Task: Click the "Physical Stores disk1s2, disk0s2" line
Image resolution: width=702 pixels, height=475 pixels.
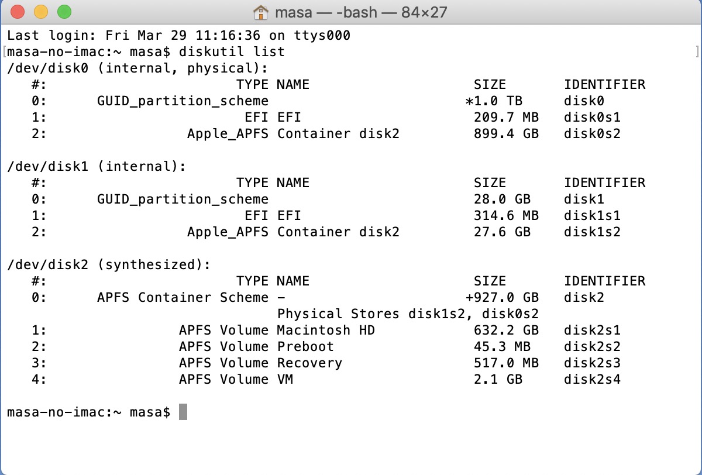Action: [x=408, y=314]
